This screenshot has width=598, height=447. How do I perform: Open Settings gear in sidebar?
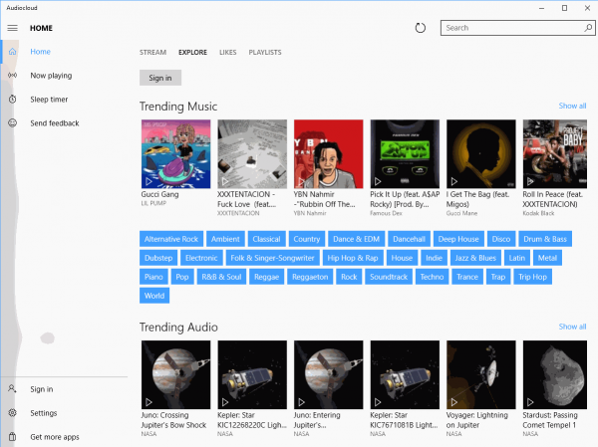pos(12,413)
